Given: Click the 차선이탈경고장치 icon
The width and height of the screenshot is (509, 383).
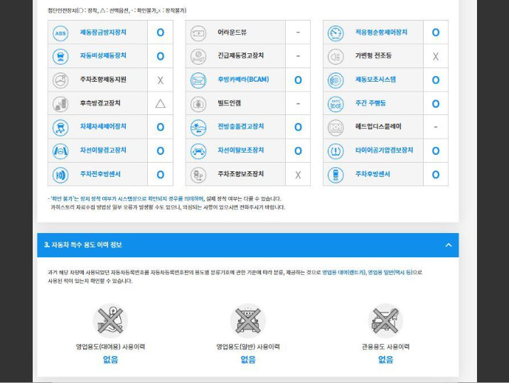Looking at the screenshot, I should click(60, 151).
